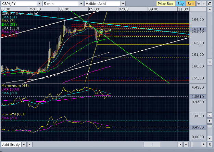The image size is (214, 152).
Task: Click the 03:00 time axis label
Action: click(64, 9)
